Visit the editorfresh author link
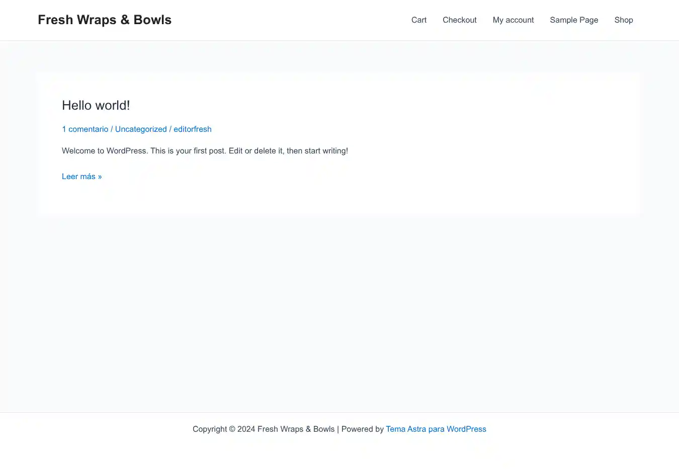 pyautogui.click(x=192, y=129)
